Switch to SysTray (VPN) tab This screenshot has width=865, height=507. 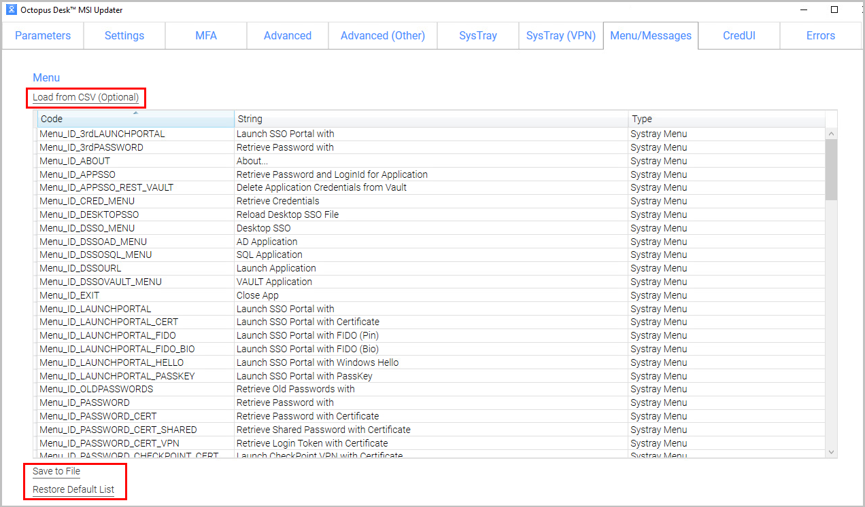(x=561, y=35)
